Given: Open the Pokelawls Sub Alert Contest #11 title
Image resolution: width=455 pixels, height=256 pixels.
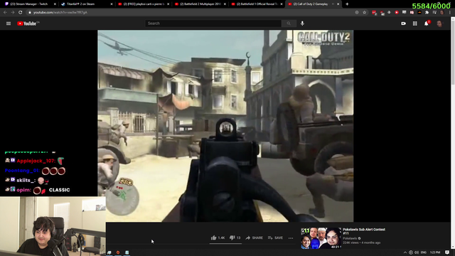Looking at the screenshot, I should coord(364,231).
